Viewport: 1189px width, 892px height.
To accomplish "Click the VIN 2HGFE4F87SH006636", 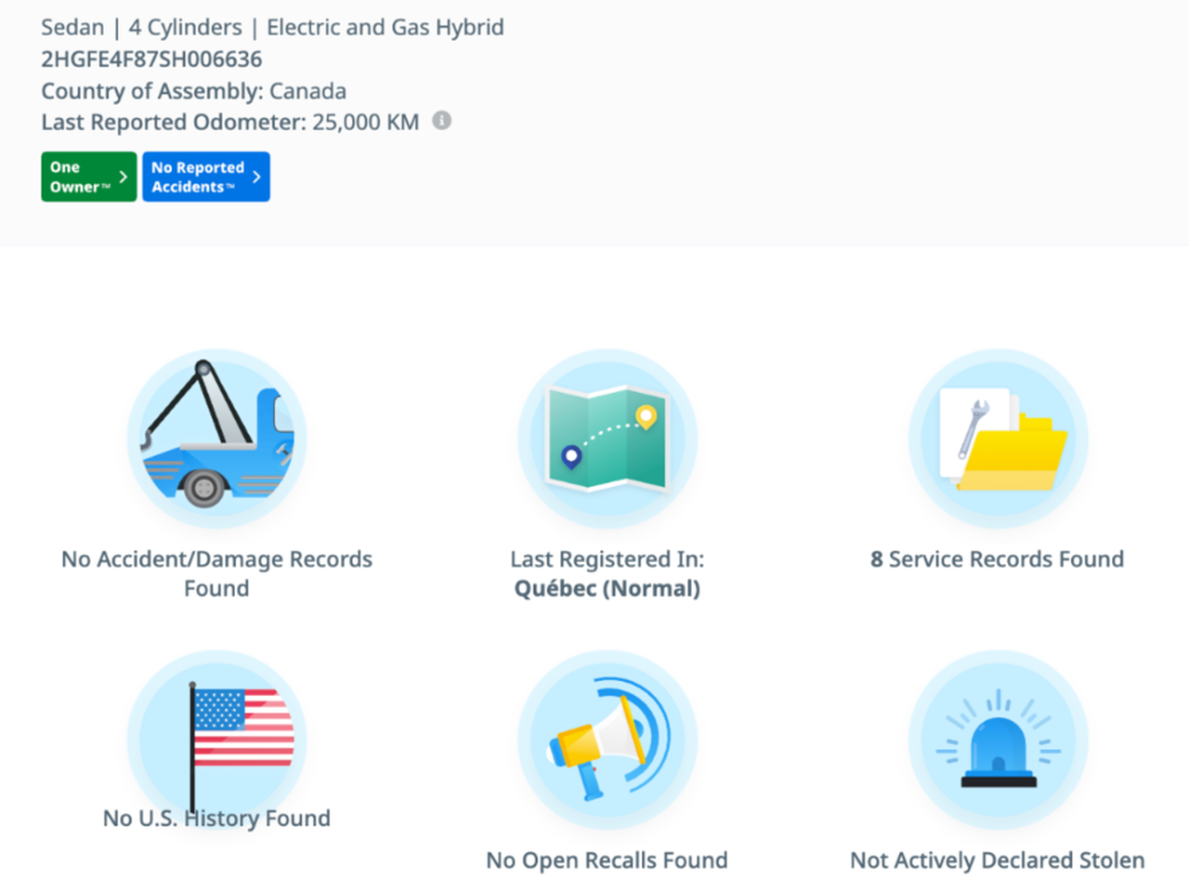I will (x=151, y=59).
